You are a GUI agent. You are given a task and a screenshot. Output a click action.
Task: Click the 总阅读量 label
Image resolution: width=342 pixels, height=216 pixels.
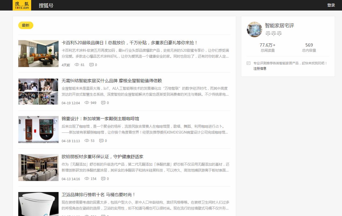pyautogui.click(x=268, y=50)
